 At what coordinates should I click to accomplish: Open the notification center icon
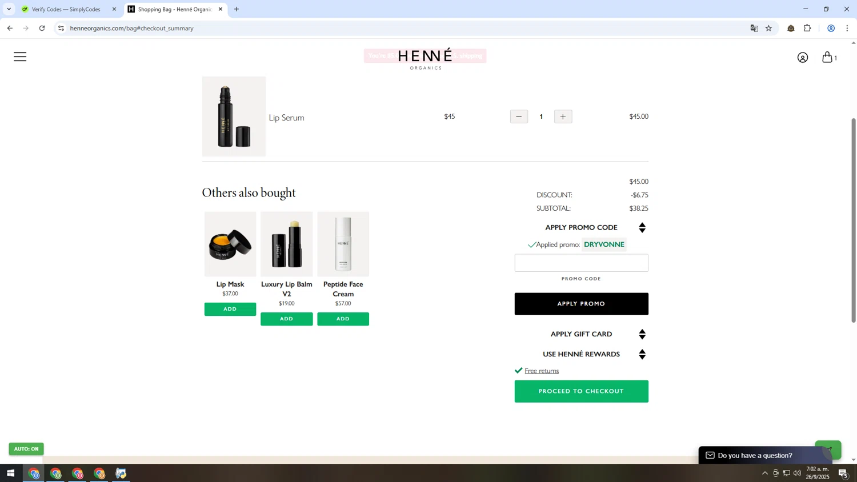point(843,473)
